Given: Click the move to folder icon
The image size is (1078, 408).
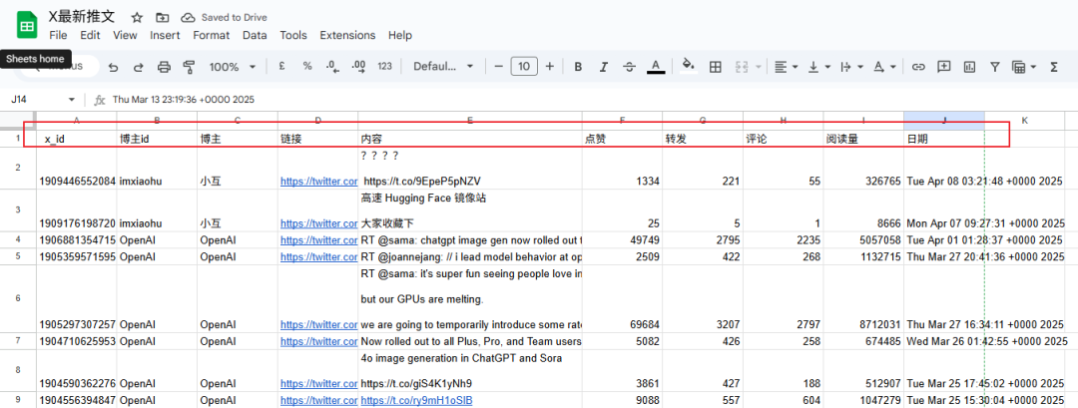Looking at the screenshot, I should 163,17.
